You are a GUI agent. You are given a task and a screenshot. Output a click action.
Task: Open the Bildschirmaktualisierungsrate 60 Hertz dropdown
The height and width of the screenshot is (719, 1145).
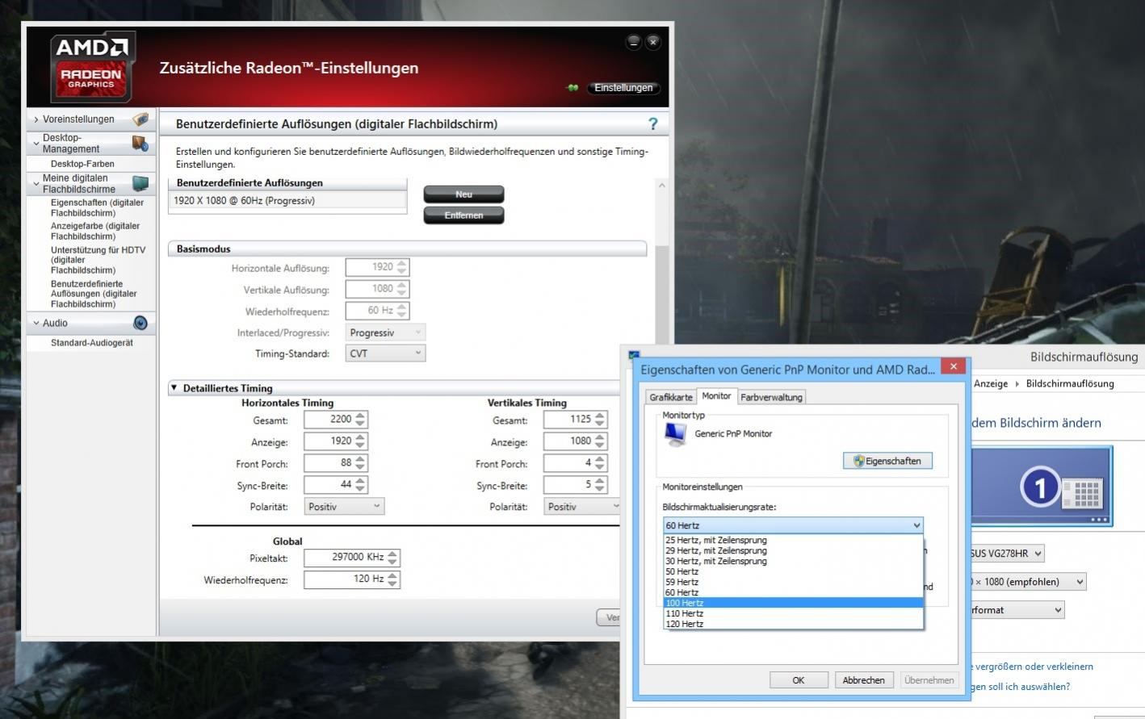point(793,525)
